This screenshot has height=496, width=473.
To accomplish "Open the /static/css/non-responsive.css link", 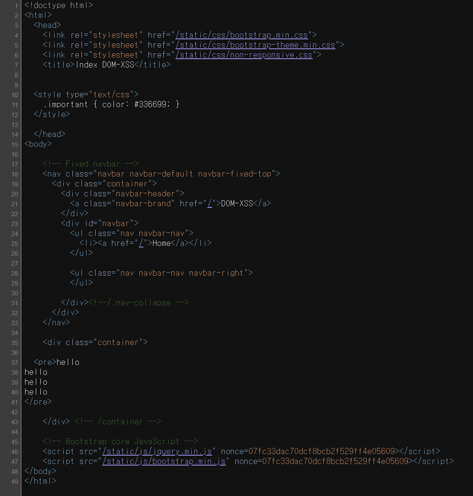I will coord(244,55).
